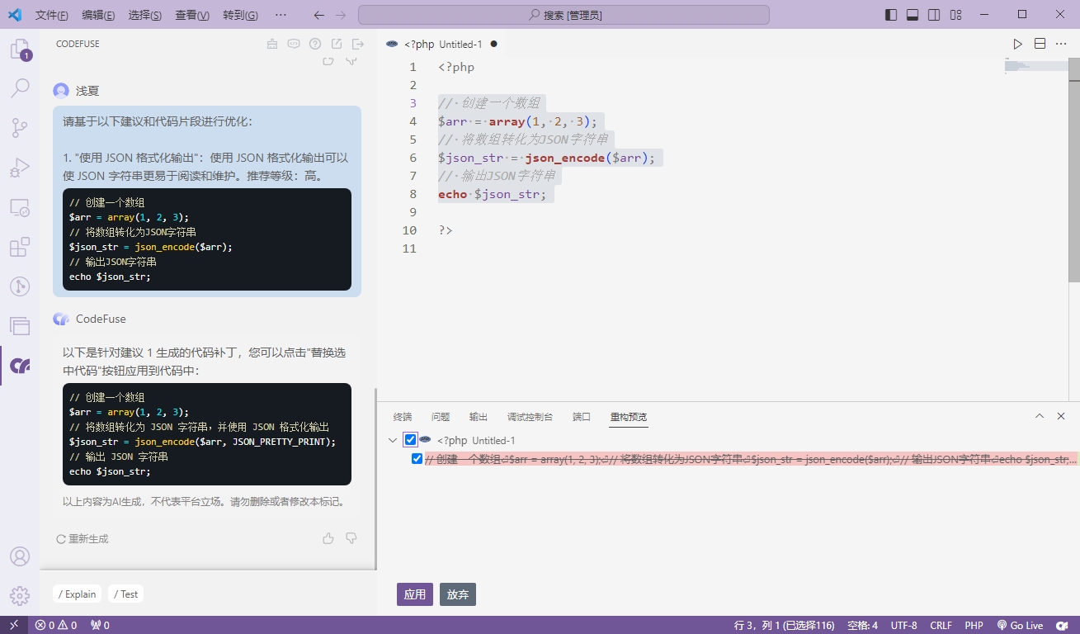Click the 放弃 button to discard refactoring

pos(458,594)
